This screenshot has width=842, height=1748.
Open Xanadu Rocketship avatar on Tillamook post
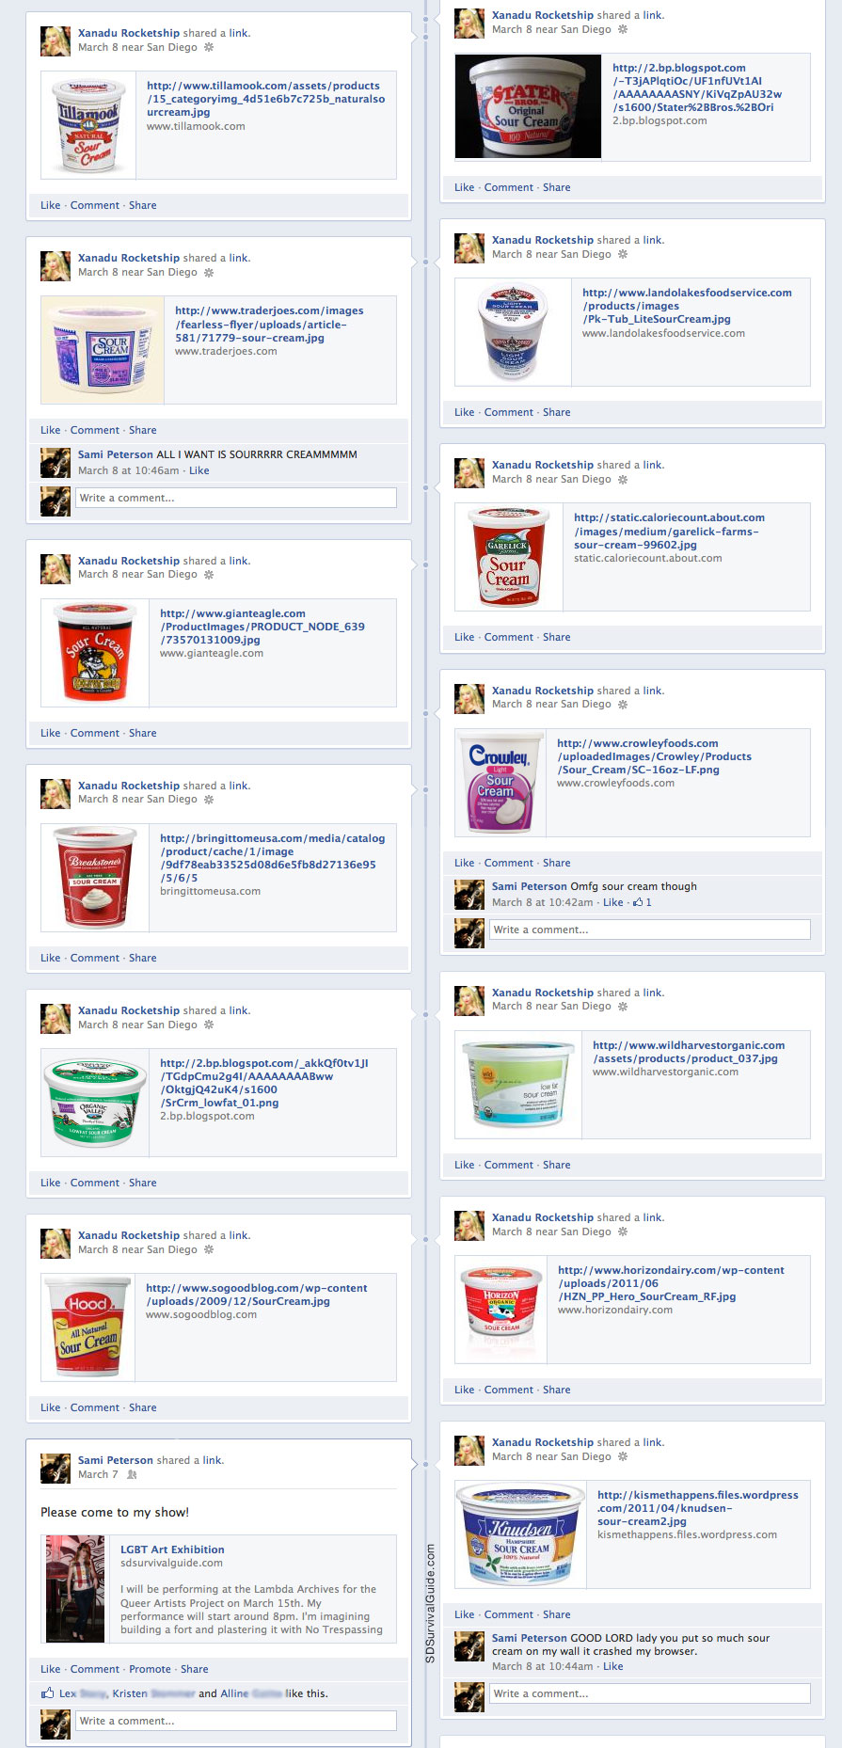56,41
